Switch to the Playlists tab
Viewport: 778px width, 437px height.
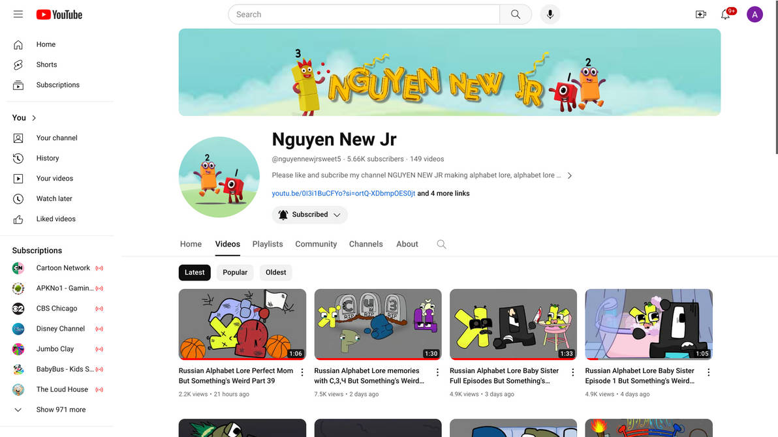(x=268, y=244)
